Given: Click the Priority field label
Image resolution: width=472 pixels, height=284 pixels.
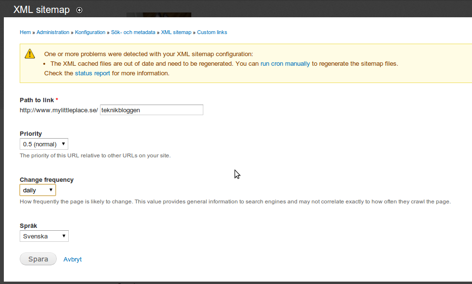Looking at the screenshot, I should [x=31, y=134].
